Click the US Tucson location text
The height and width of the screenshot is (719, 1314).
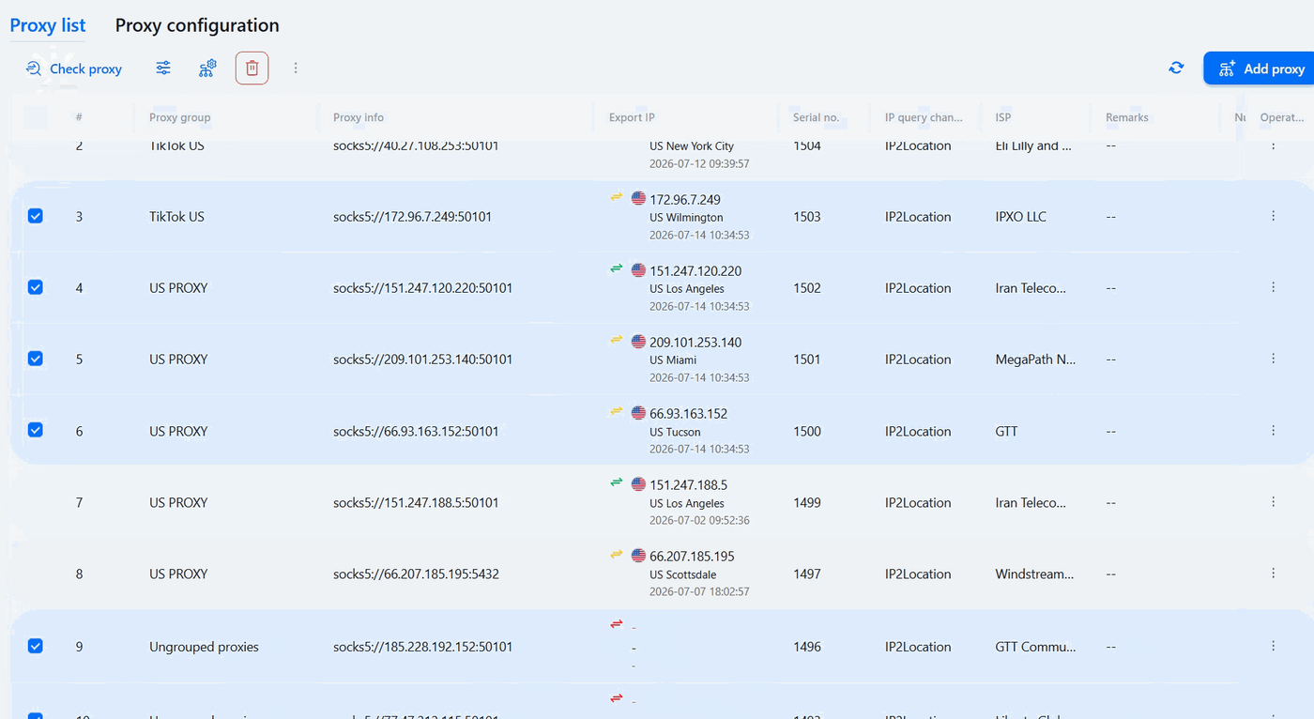(675, 432)
